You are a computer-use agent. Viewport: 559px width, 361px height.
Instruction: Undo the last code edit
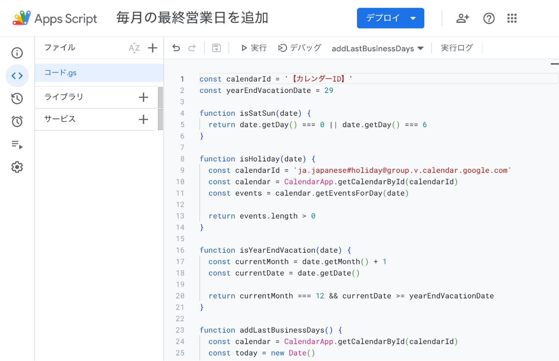pos(176,48)
